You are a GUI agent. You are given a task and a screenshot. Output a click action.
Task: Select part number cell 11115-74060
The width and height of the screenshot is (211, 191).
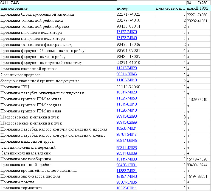136,87
